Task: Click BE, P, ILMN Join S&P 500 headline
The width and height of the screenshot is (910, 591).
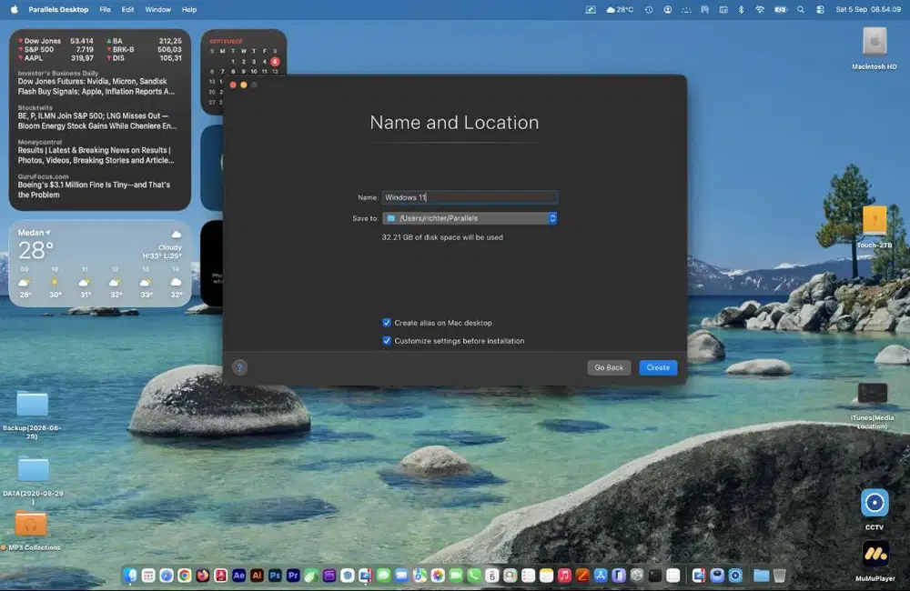Action: (97, 121)
